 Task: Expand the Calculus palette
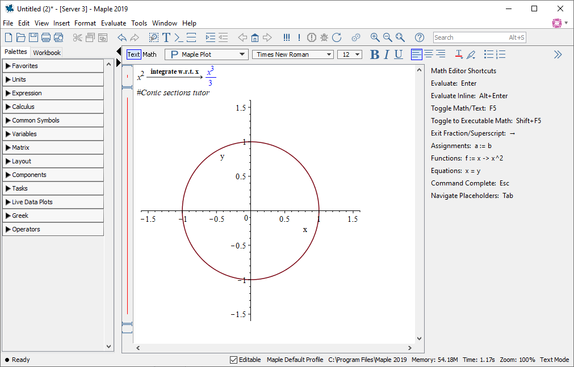coord(53,107)
